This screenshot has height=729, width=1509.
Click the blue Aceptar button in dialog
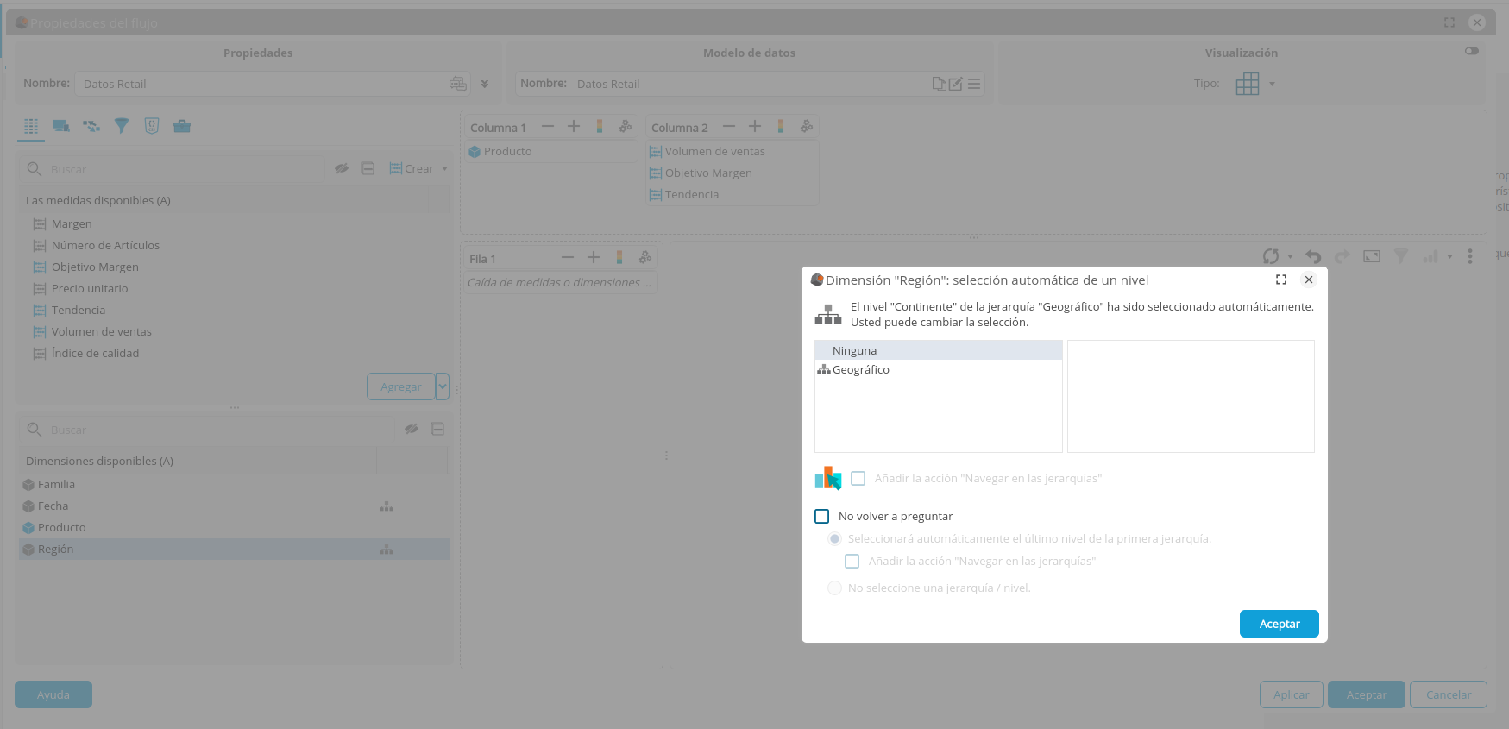1279,624
